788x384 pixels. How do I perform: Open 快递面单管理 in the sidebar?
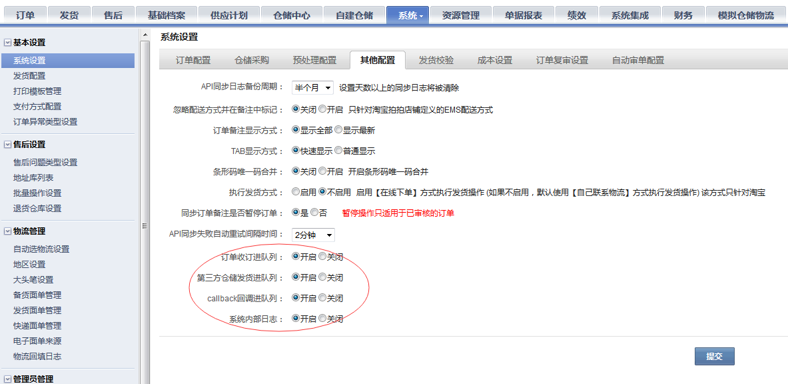(x=37, y=326)
